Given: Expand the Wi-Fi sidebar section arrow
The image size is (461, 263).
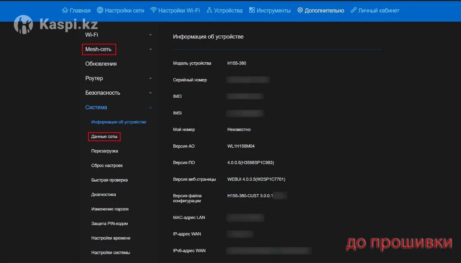Looking at the screenshot, I should point(151,35).
